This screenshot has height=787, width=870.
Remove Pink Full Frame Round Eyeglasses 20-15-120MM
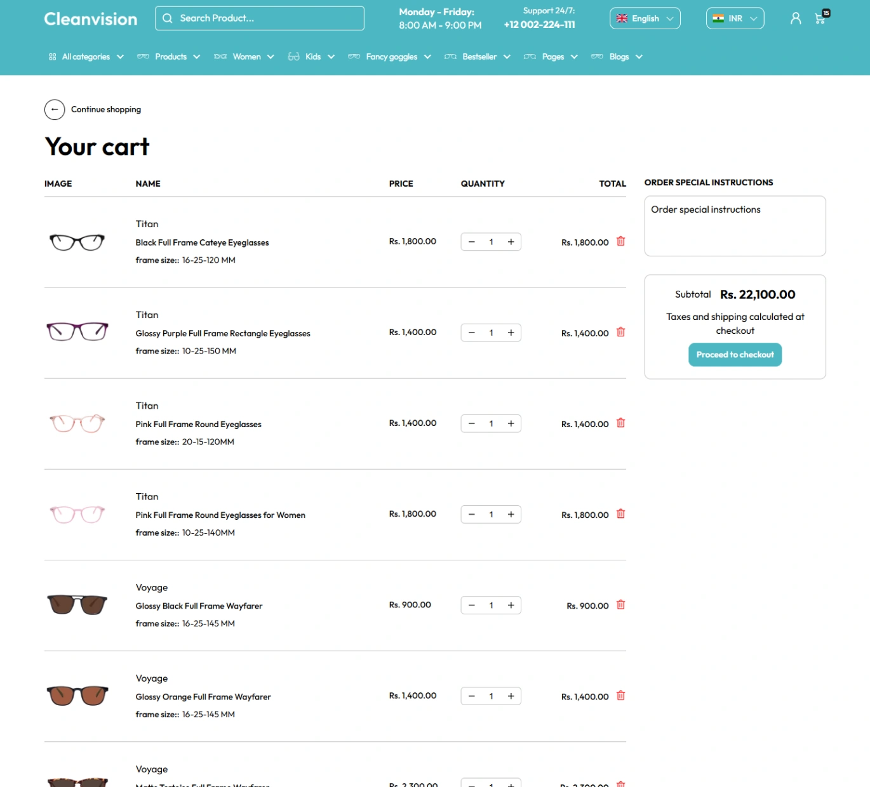[621, 423]
